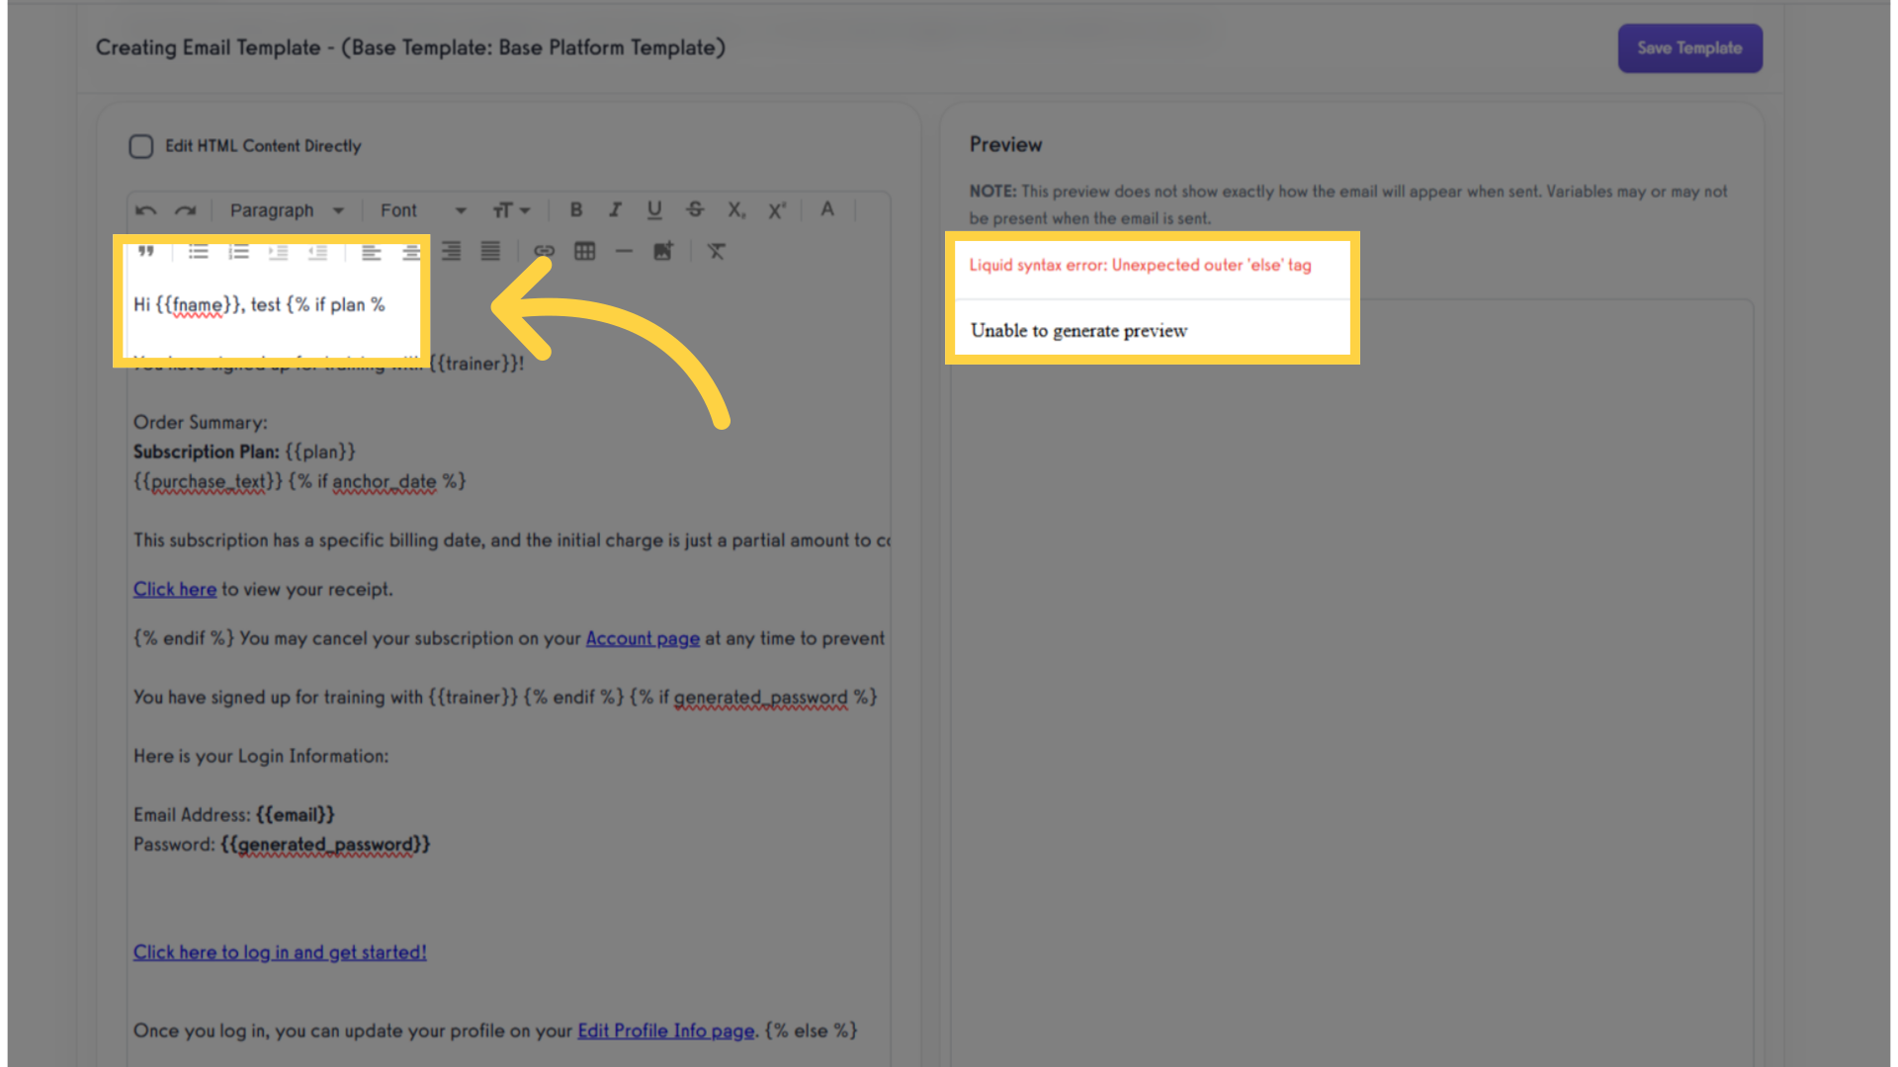
Task: Justify the text
Action: (490, 252)
